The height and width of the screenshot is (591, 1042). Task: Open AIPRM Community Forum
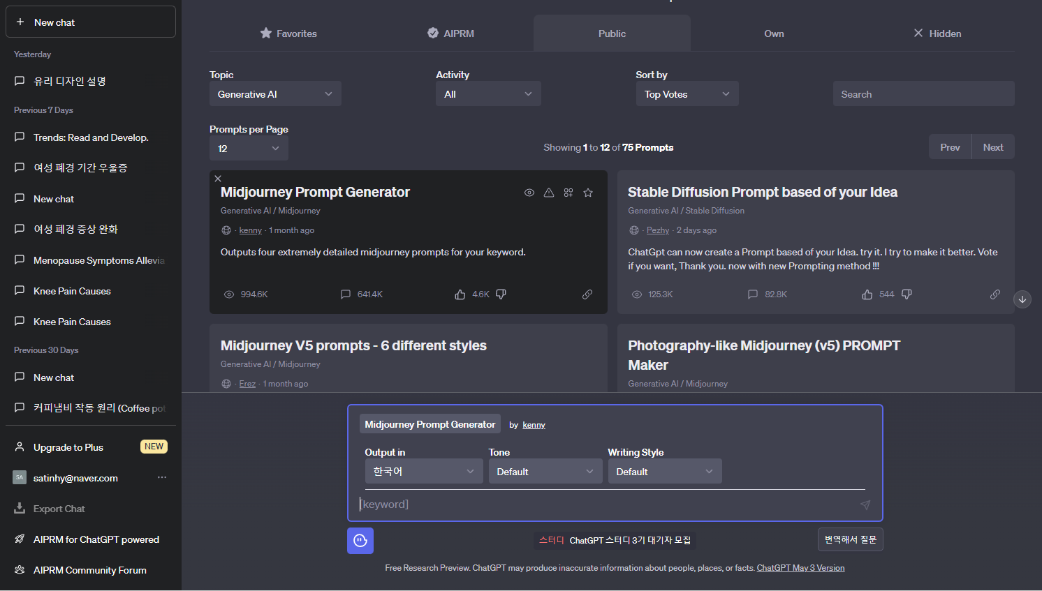point(91,570)
